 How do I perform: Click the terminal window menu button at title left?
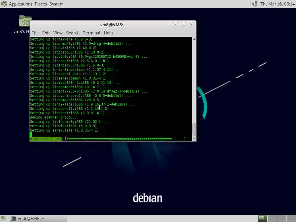34,24
